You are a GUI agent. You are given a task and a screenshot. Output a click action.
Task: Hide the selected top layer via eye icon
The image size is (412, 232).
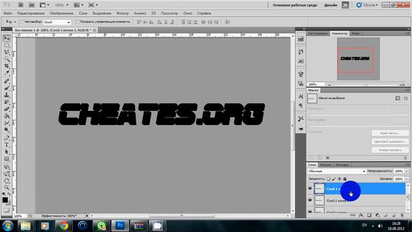coord(310,189)
